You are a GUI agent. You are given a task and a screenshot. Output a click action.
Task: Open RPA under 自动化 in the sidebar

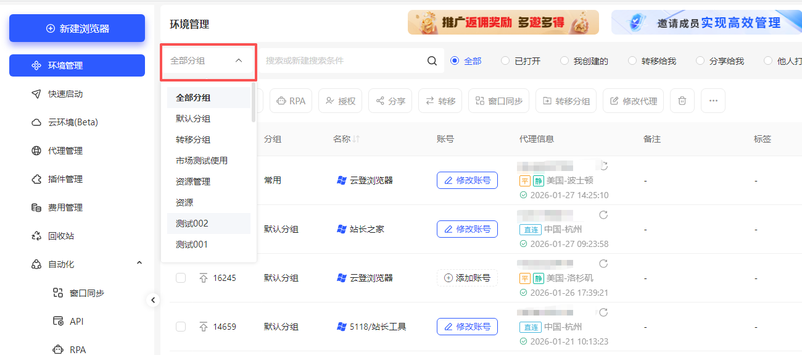[x=77, y=349]
